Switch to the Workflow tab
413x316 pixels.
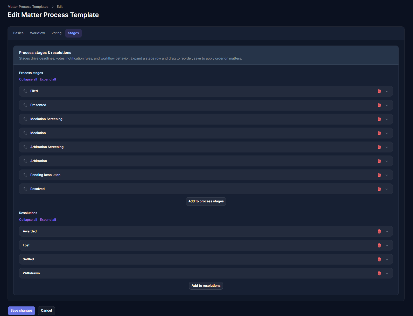pyautogui.click(x=37, y=33)
